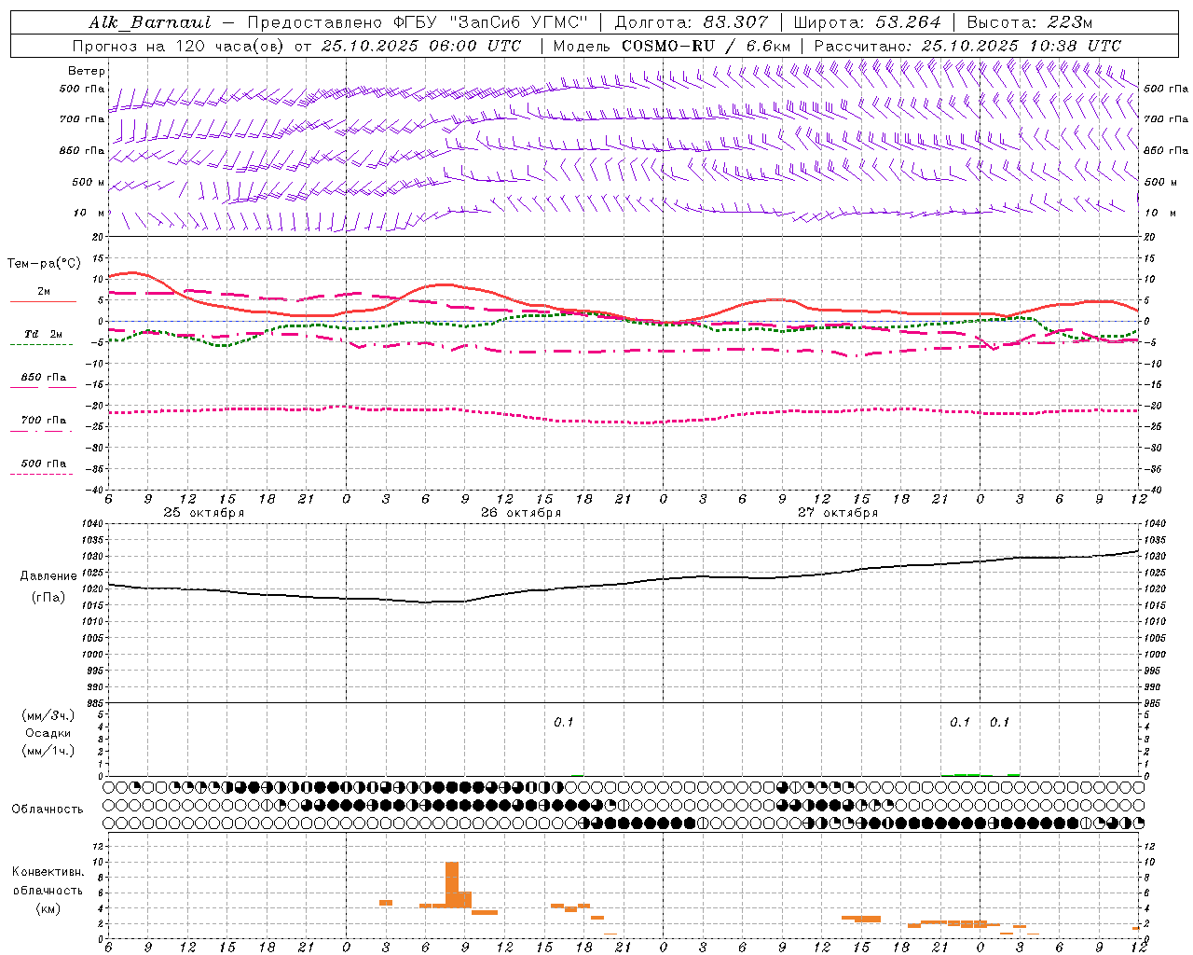Click the red '2м' temperature legend line
The height and width of the screenshot is (955, 1193).
pos(43,301)
